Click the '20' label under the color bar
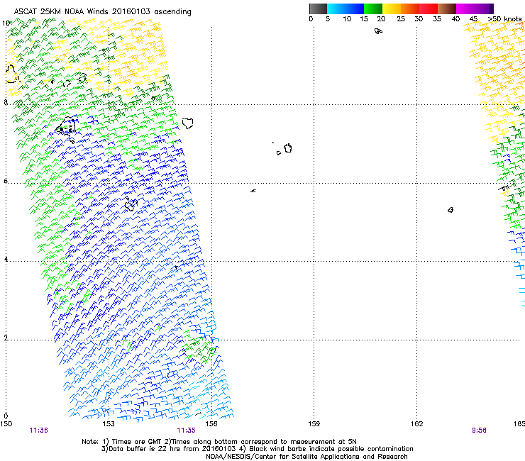The height and width of the screenshot is (461, 525). (x=381, y=19)
